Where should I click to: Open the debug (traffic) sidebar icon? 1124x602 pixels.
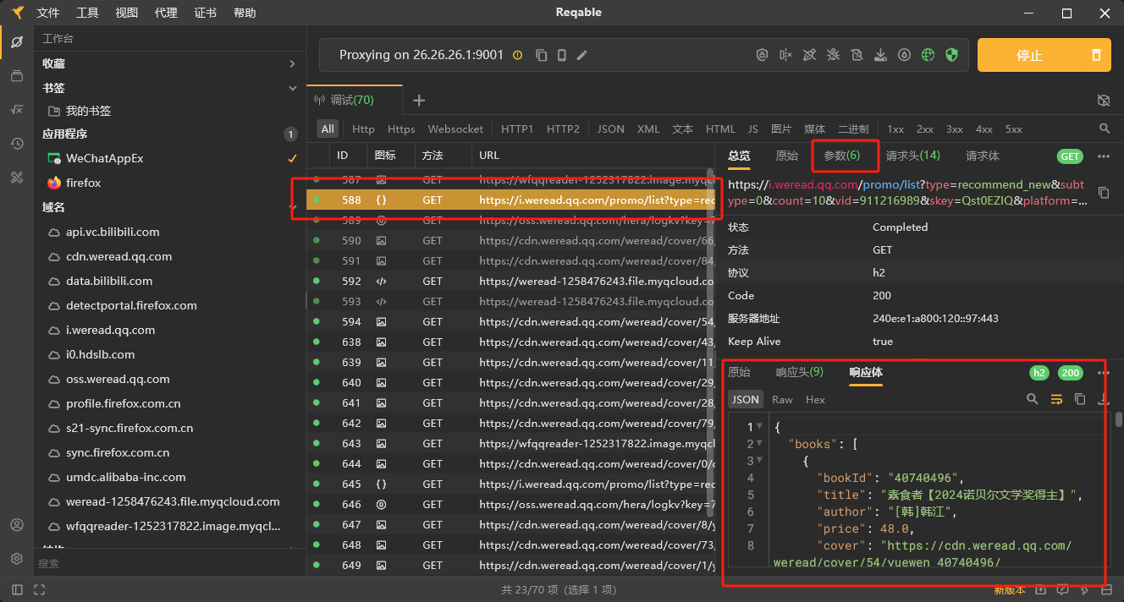coord(17,42)
